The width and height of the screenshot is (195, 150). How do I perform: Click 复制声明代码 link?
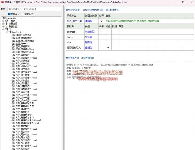pyautogui.click(x=88, y=58)
